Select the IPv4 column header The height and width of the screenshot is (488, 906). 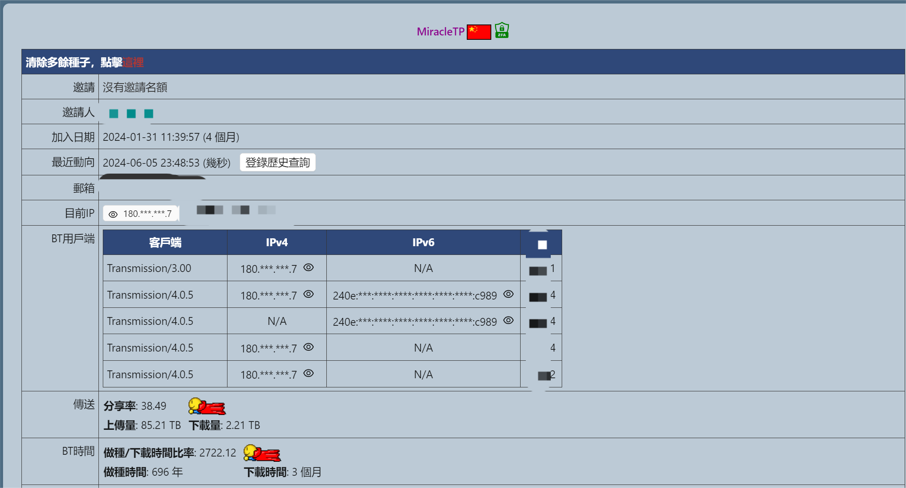277,242
